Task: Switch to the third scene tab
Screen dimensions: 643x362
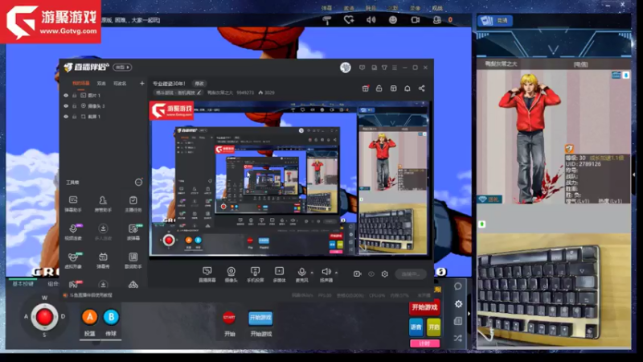Action: click(x=120, y=84)
